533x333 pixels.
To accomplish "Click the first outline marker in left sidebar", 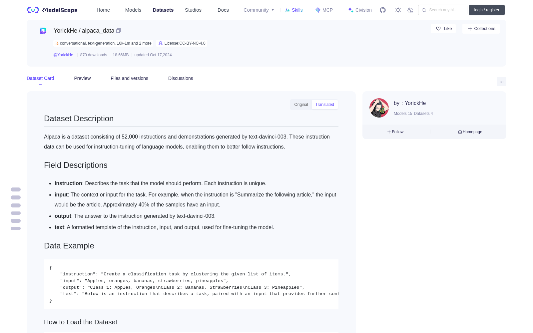I will tap(16, 189).
